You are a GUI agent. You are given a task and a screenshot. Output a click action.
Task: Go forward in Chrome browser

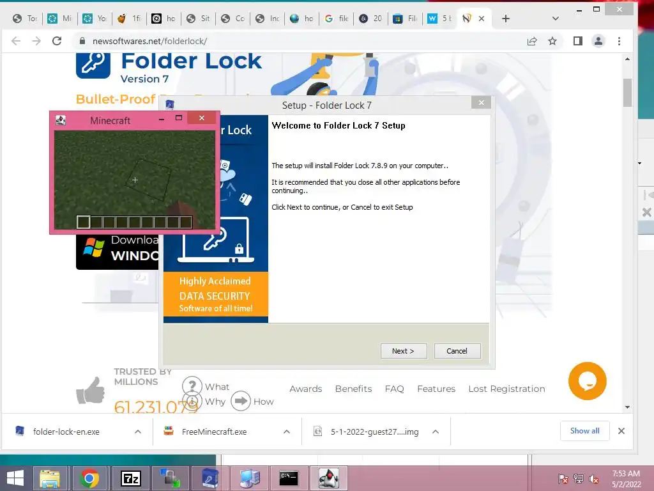point(36,41)
